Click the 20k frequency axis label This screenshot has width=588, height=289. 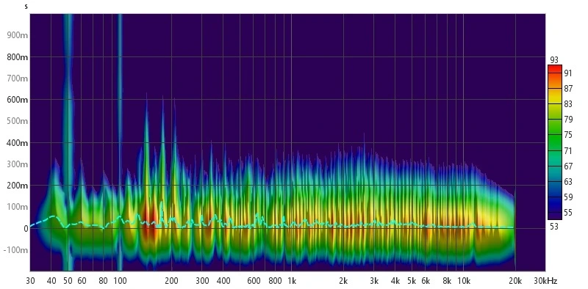[516, 281]
